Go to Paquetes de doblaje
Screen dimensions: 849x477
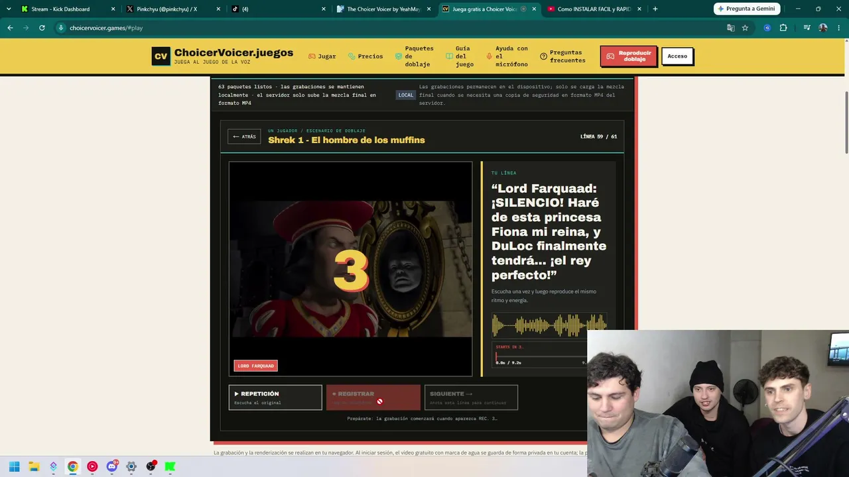pyautogui.click(x=415, y=56)
